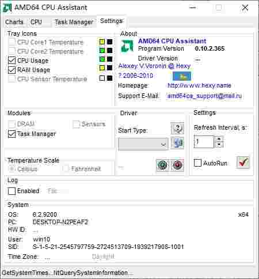Viewport: 259px width, 279px height.
Task: Switch to the Charts tab
Action: [x=14, y=22]
